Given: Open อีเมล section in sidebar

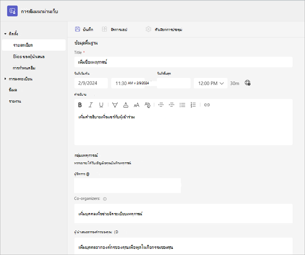Looking at the screenshot, I should point(13,90).
